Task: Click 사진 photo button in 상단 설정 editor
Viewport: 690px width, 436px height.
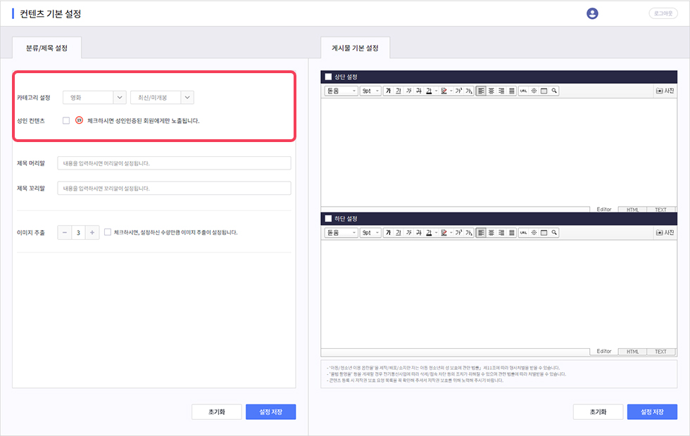Action: (x=665, y=91)
